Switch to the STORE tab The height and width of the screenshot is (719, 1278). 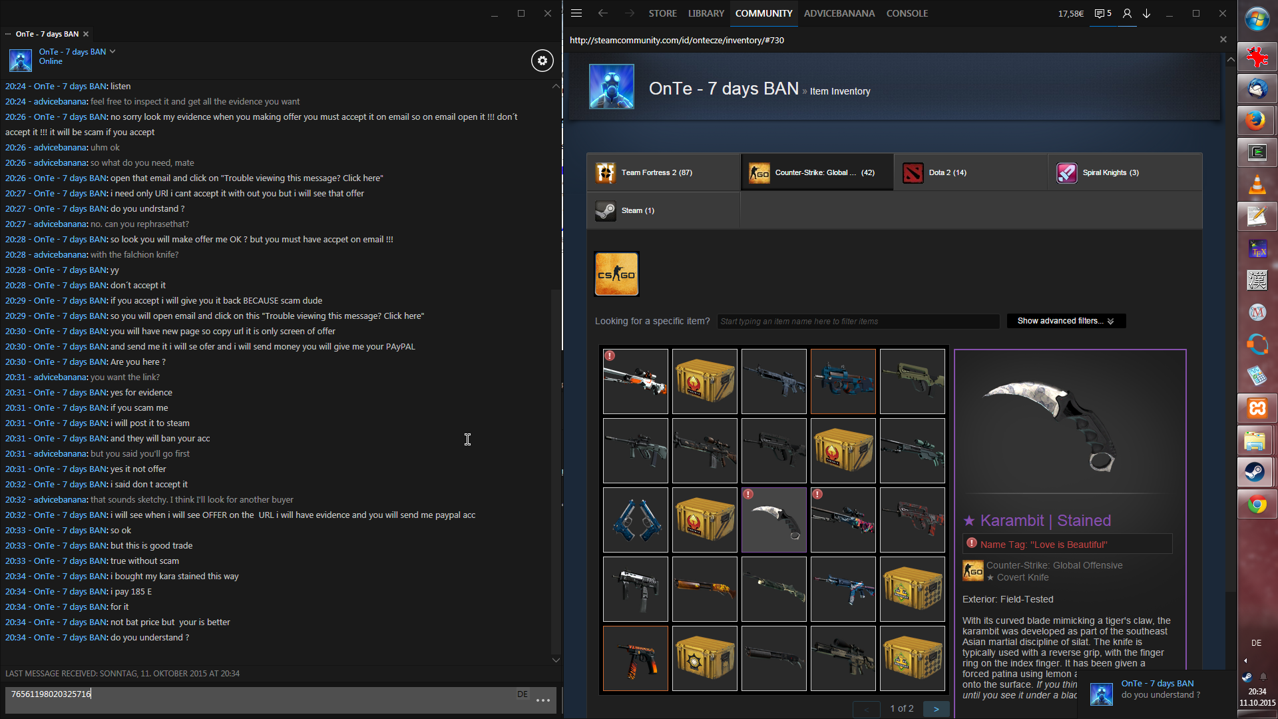click(662, 13)
